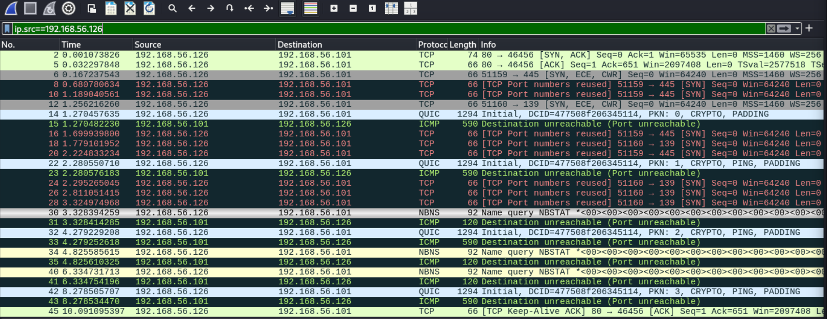The height and width of the screenshot is (319, 827).
Task: Expand the display filter history dropdown
Action: coord(797,29)
